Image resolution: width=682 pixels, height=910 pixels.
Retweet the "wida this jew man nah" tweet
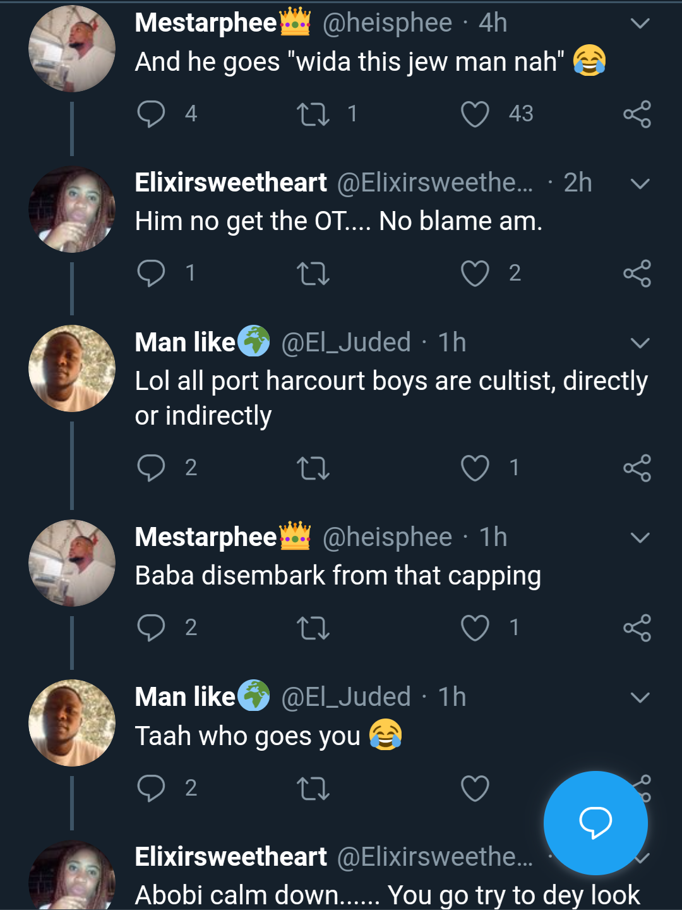point(313,114)
